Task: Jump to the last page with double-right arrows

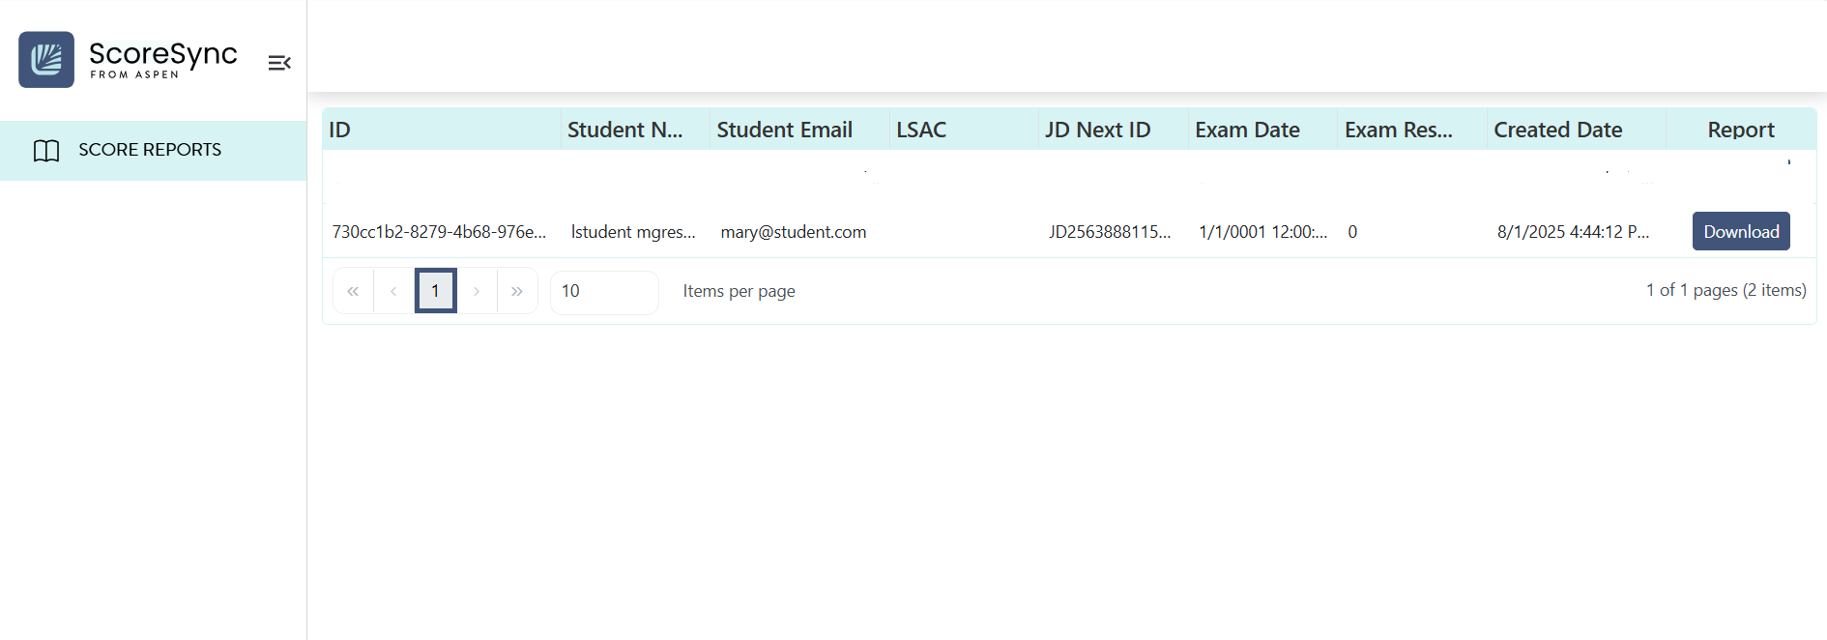Action: pos(517,291)
